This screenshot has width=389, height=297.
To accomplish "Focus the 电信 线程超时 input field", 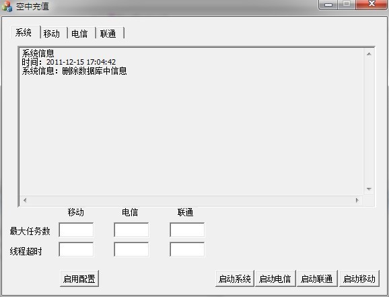I will coord(131,249).
